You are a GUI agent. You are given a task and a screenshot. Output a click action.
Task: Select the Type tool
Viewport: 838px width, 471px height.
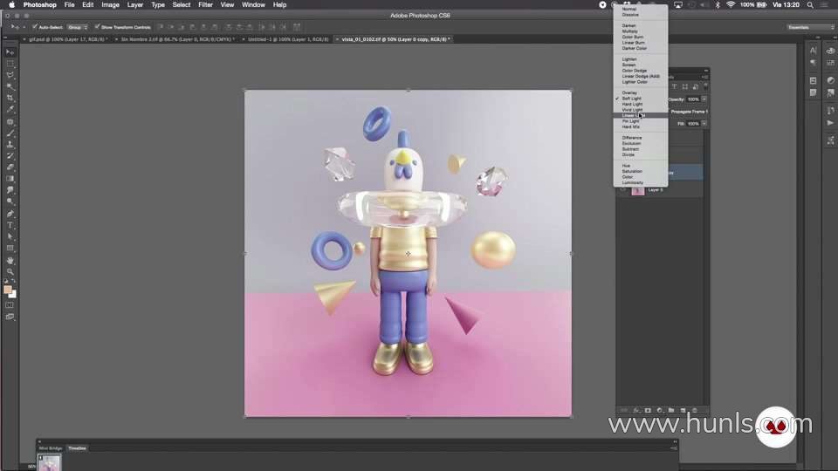tap(10, 225)
